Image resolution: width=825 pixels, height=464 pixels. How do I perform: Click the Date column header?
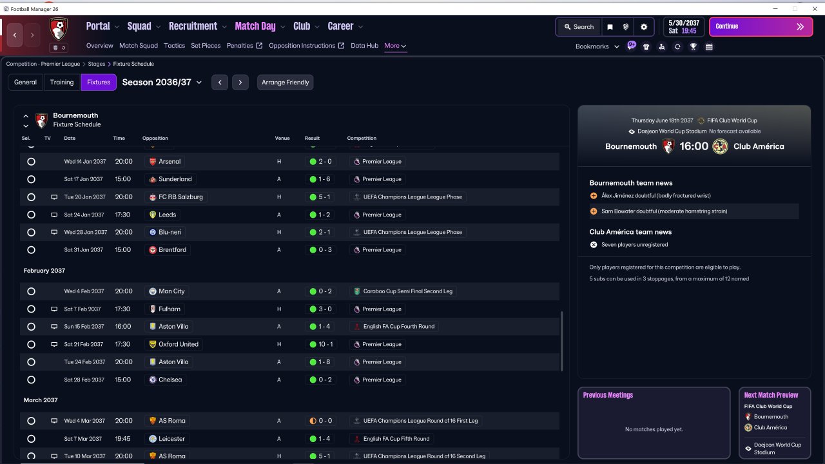click(70, 139)
